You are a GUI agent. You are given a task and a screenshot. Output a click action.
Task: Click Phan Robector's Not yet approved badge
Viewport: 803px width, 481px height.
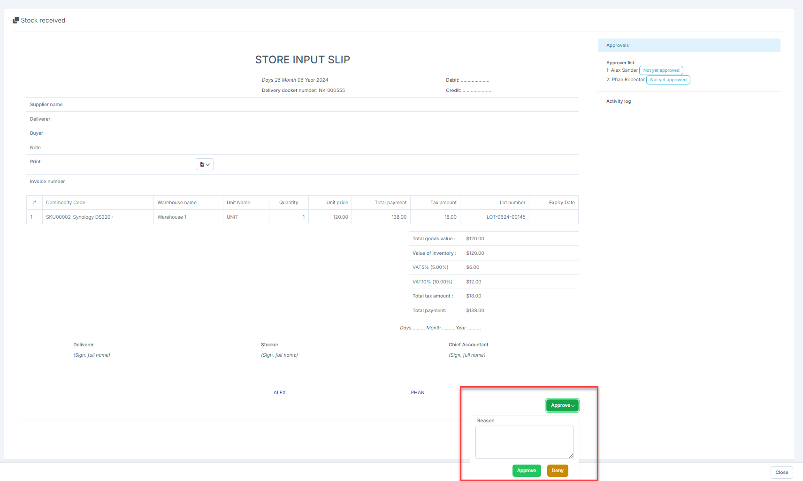coord(668,80)
